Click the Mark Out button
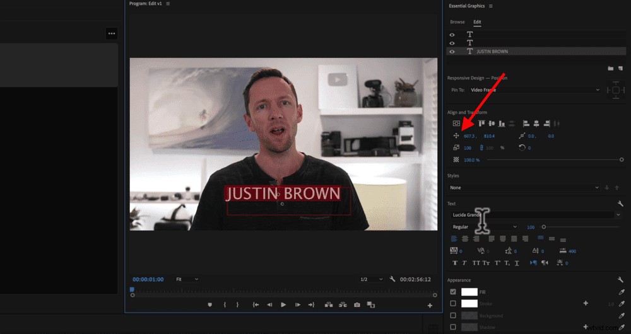This screenshot has width=631, height=334. [237, 305]
